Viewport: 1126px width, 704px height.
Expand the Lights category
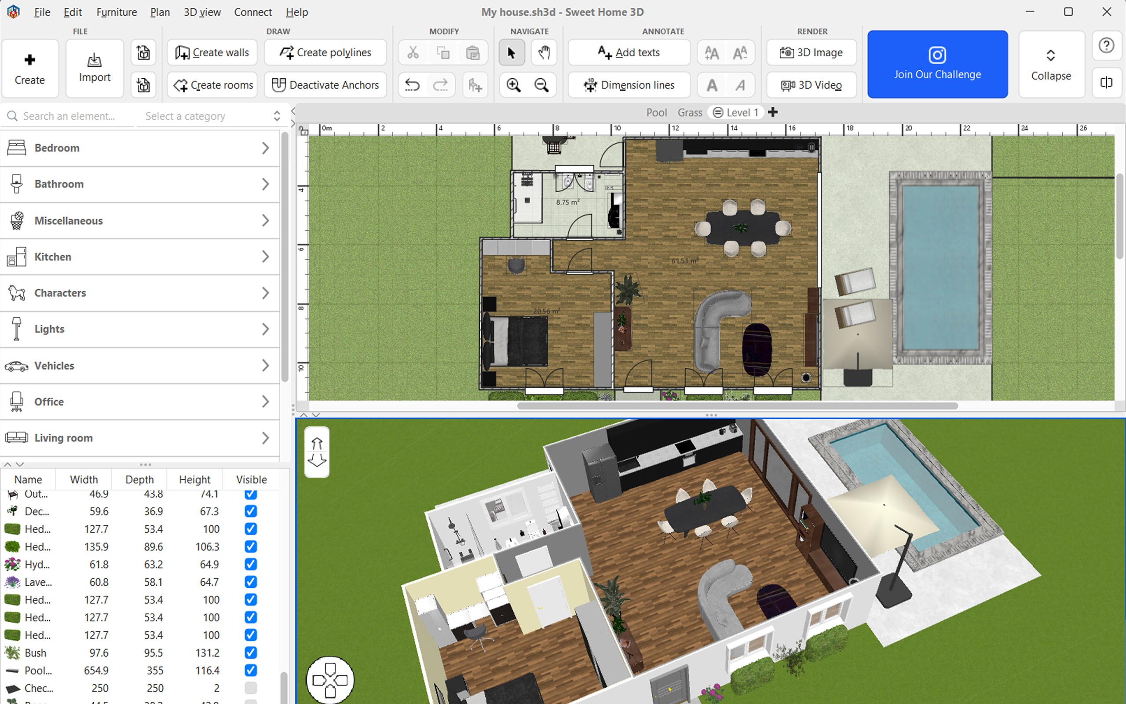point(266,329)
